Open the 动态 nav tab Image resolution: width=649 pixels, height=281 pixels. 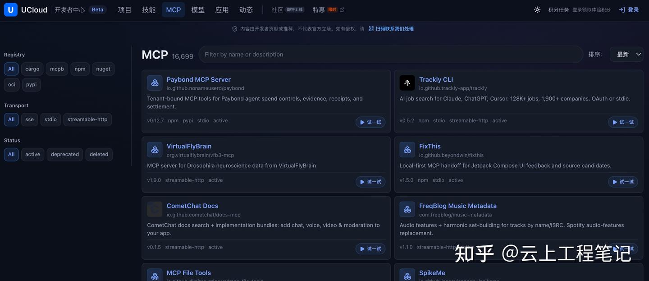point(246,9)
